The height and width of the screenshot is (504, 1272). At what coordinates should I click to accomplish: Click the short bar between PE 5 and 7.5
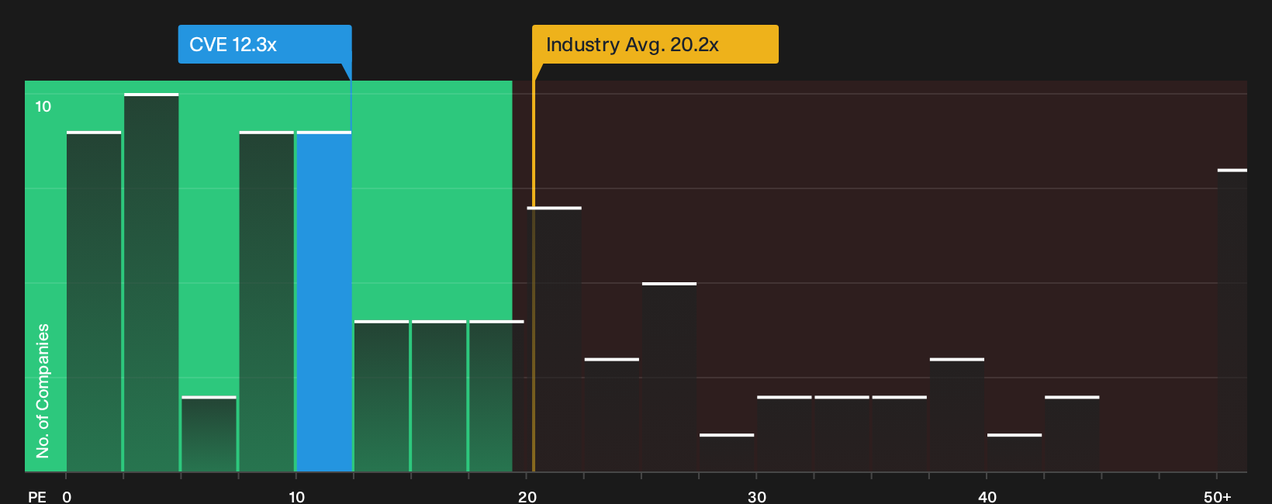(x=209, y=434)
